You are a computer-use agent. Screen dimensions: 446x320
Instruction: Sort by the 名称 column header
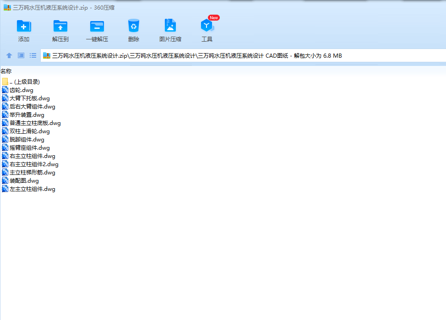(x=6, y=71)
